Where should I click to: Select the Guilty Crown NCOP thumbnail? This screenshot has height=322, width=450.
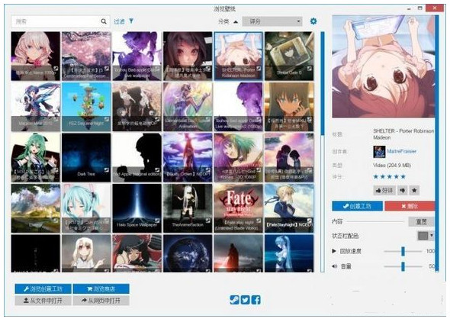coord(188,157)
